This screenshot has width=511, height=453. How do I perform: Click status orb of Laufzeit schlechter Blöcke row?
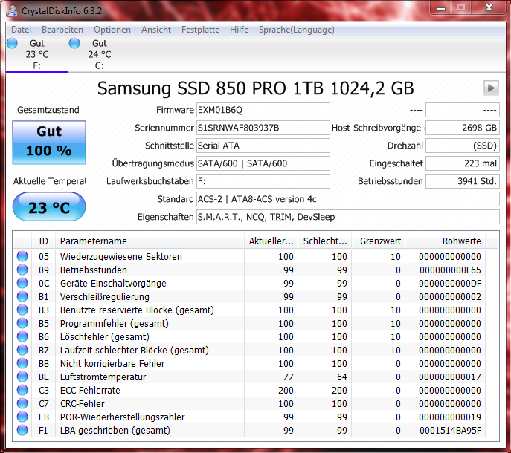click(22, 350)
